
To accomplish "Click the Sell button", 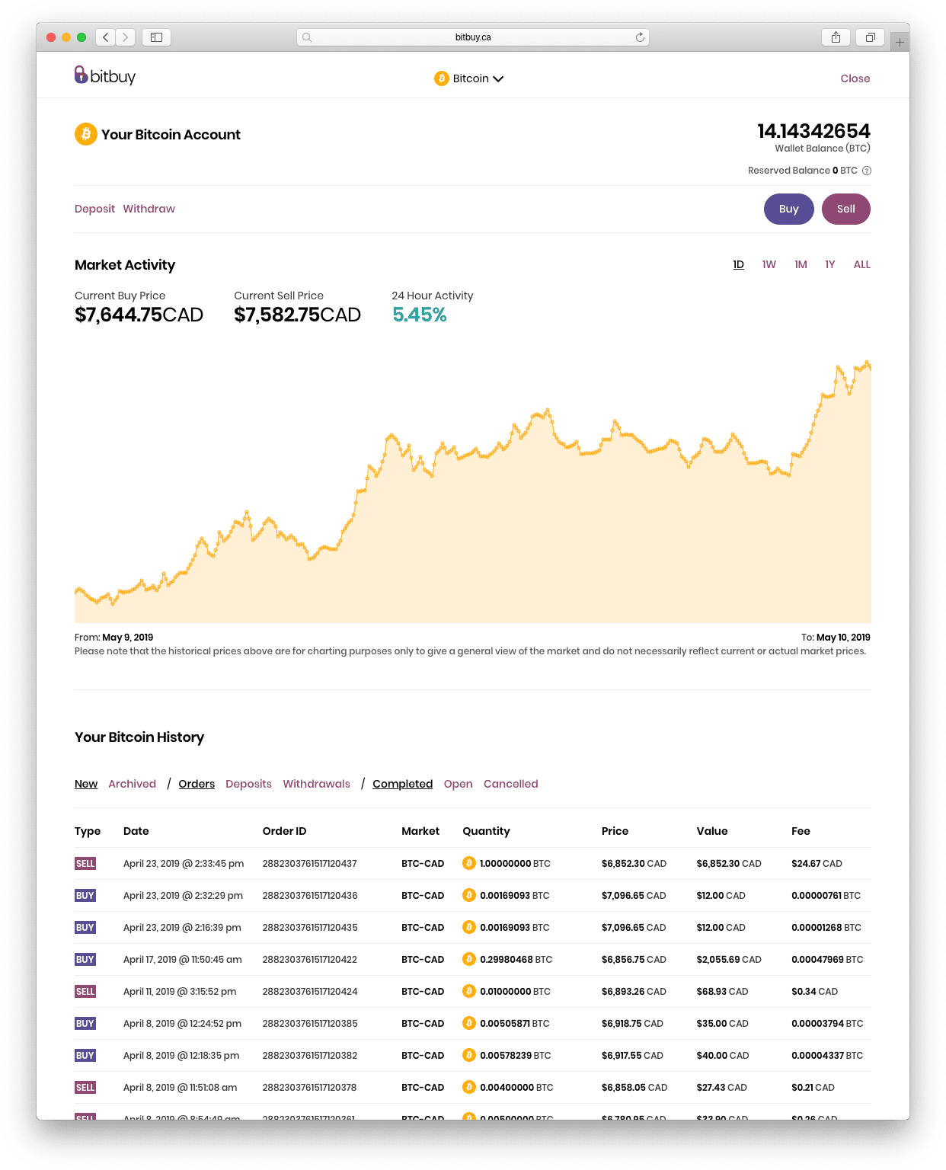I will point(846,209).
